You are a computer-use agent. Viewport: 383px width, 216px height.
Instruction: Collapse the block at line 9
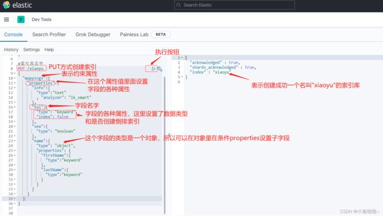(x=15, y=74)
